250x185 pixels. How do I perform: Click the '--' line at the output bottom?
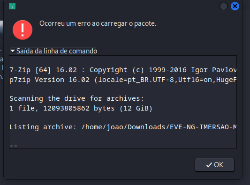coord(14,146)
